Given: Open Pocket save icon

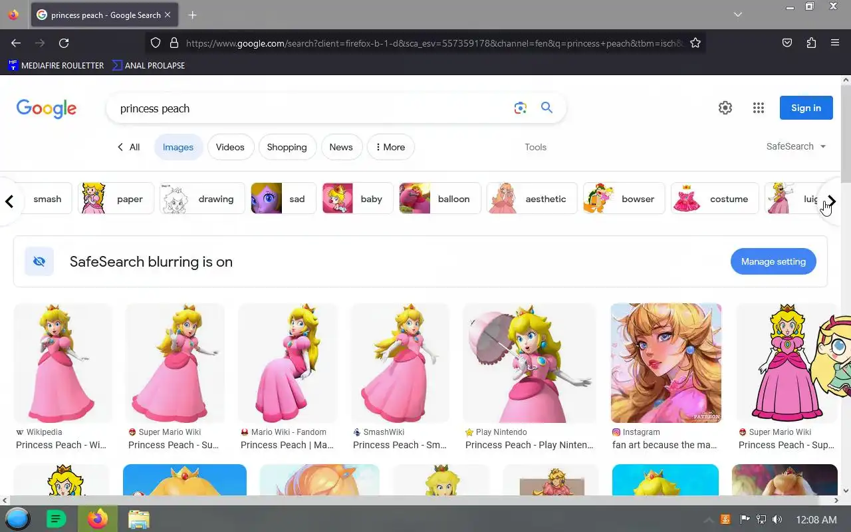Looking at the screenshot, I should (787, 43).
